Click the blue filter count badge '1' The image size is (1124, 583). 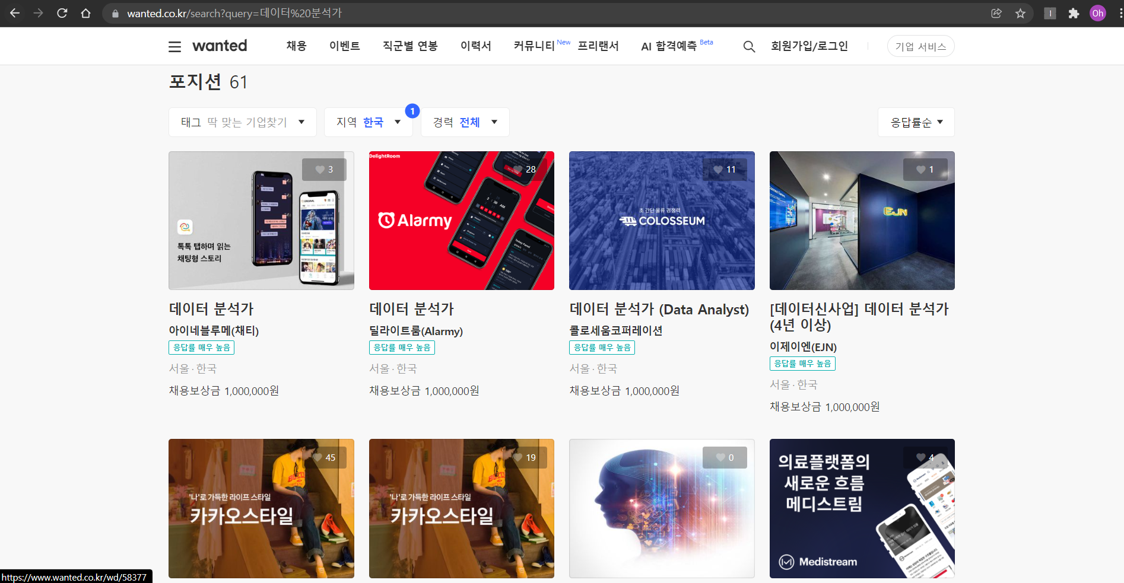click(412, 111)
